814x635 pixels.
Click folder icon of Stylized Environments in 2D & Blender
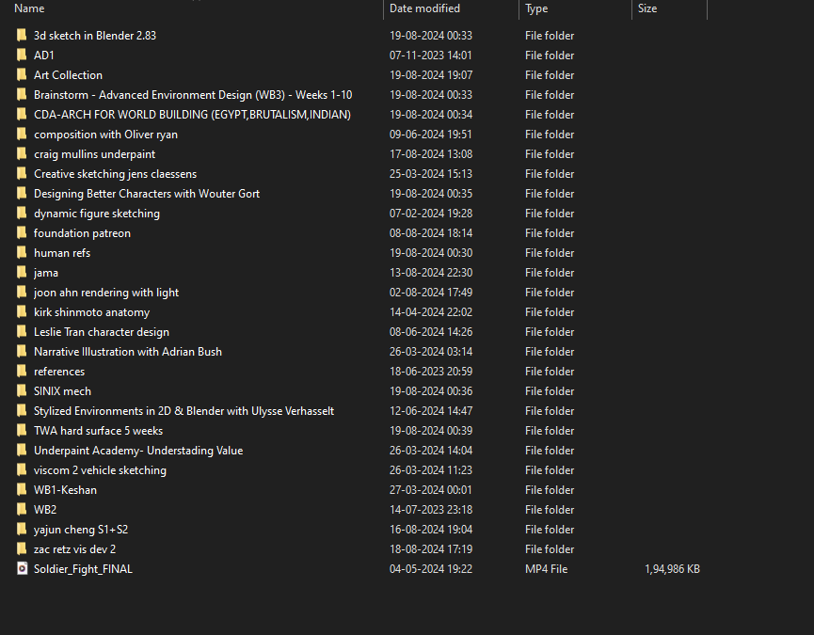(22, 411)
